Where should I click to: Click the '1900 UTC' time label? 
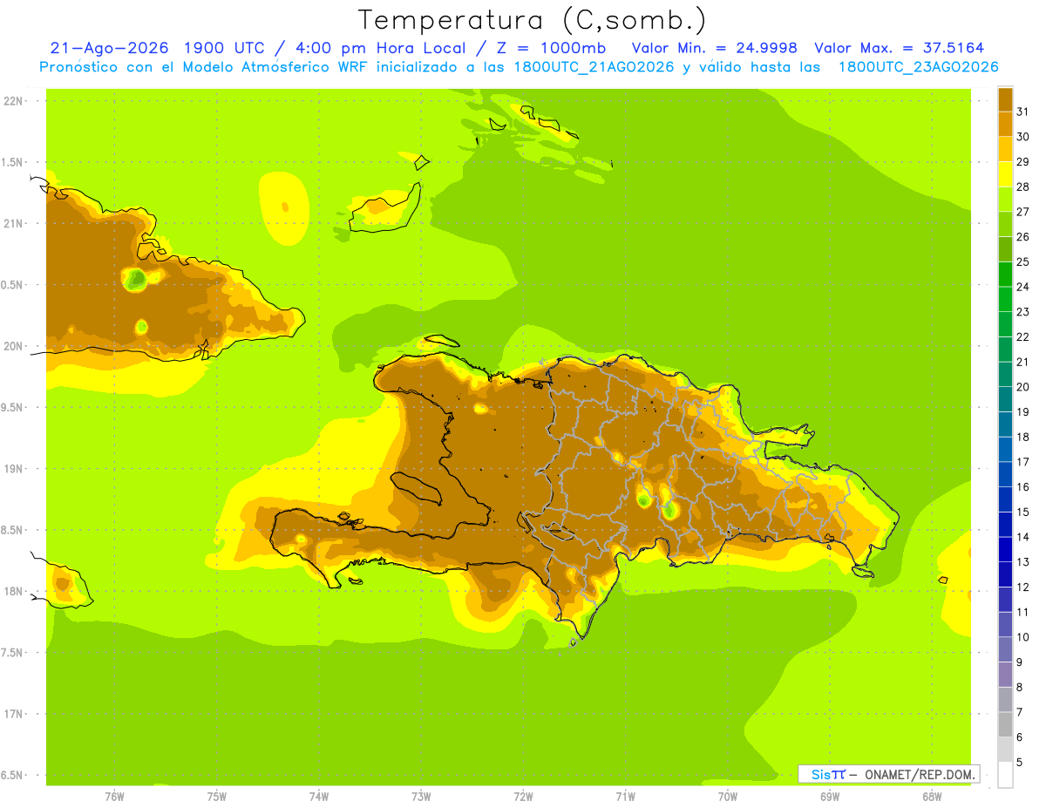[x=224, y=48]
